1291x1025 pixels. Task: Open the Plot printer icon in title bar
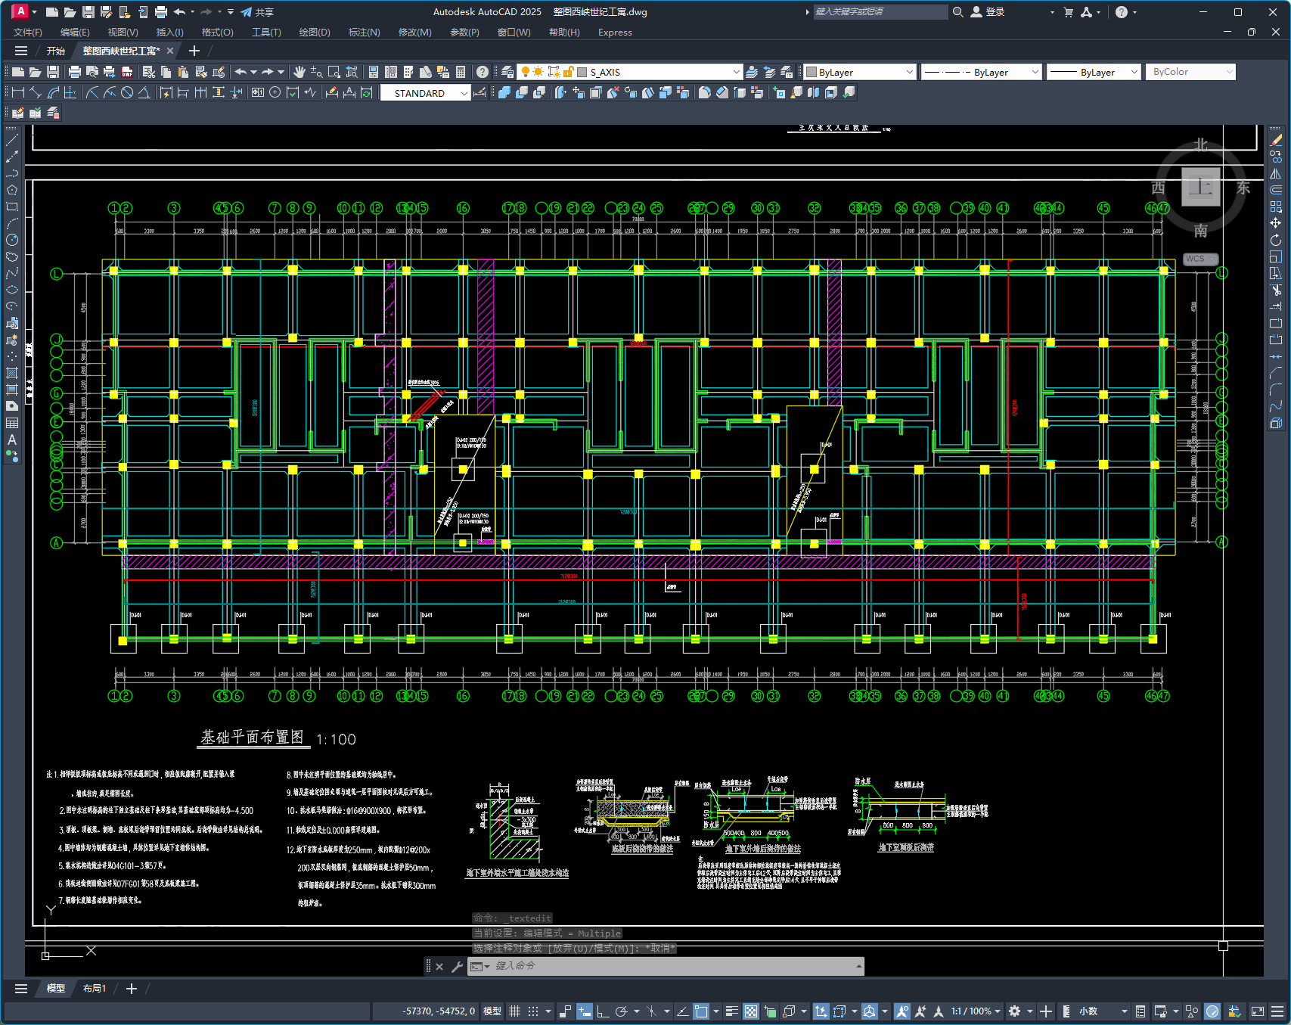(x=160, y=12)
